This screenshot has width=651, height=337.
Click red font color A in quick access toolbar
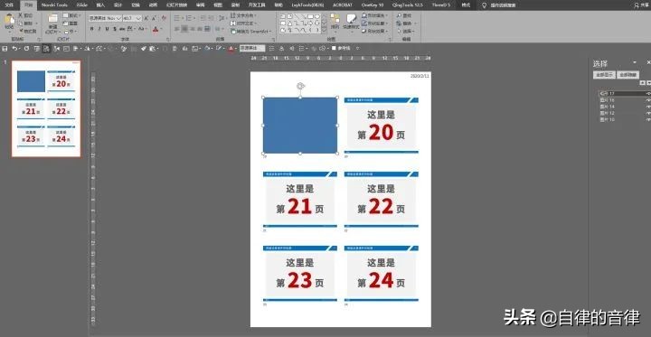pos(231,49)
